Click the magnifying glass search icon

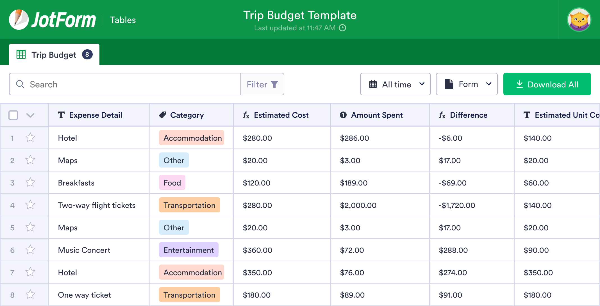[x=20, y=84]
